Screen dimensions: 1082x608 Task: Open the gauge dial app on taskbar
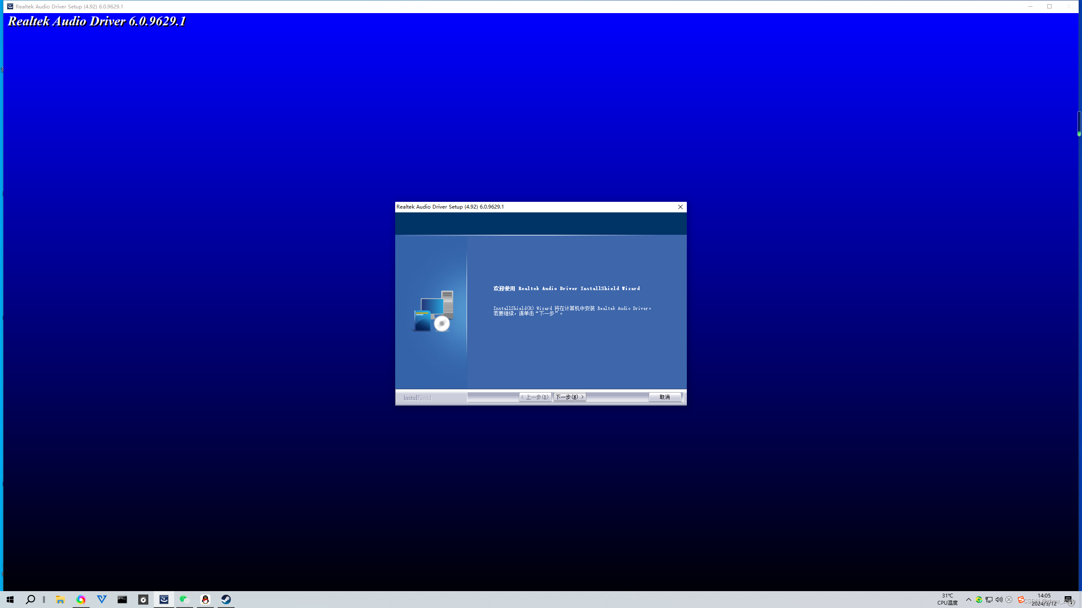pyautogui.click(x=143, y=600)
